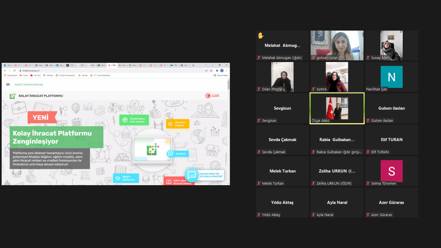Image resolution: width=441 pixels, height=248 pixels.
Task: Click the T.C. Ticaret Bakanlığı emblem on the page
Action: 208,96
